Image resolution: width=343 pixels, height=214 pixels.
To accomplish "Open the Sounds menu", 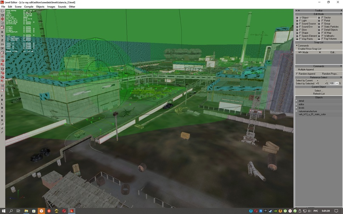I will click(x=62, y=7).
